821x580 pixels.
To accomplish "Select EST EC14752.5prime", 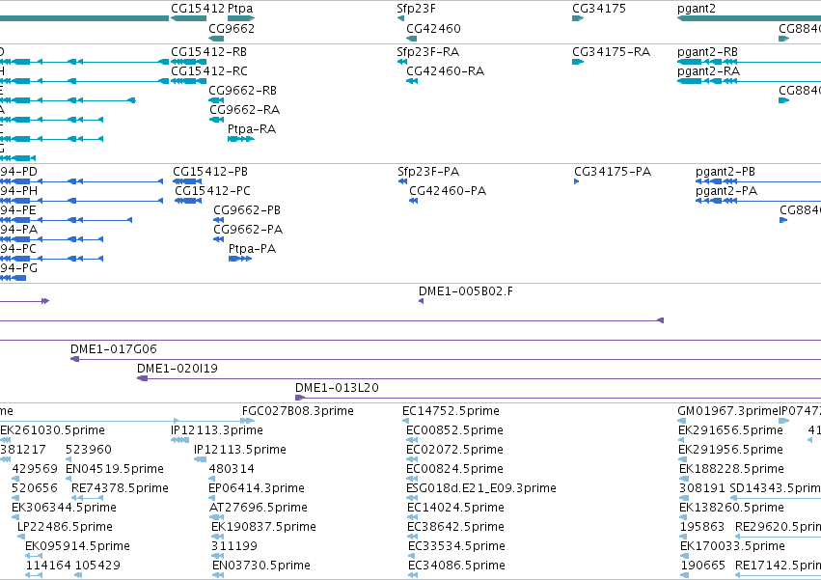I will (x=451, y=411).
